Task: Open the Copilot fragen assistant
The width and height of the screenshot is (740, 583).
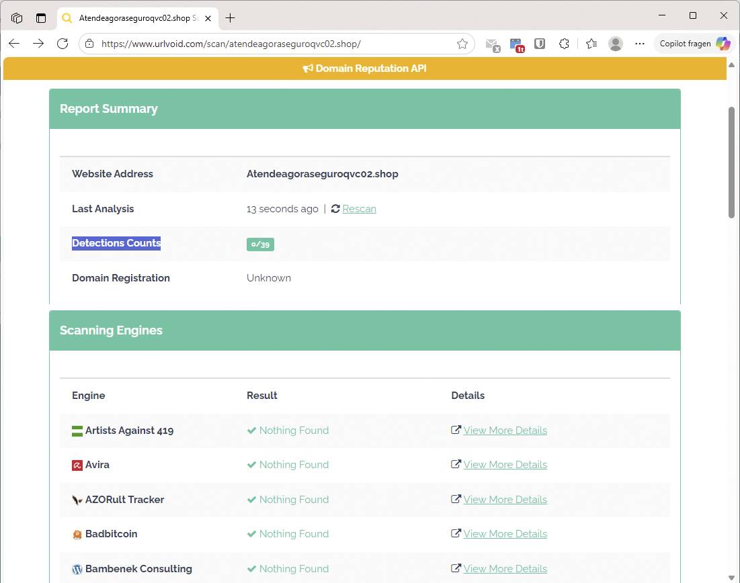Action: 693,43
